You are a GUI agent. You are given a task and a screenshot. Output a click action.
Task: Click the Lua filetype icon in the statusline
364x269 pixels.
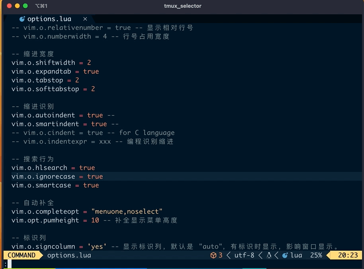[286, 255]
